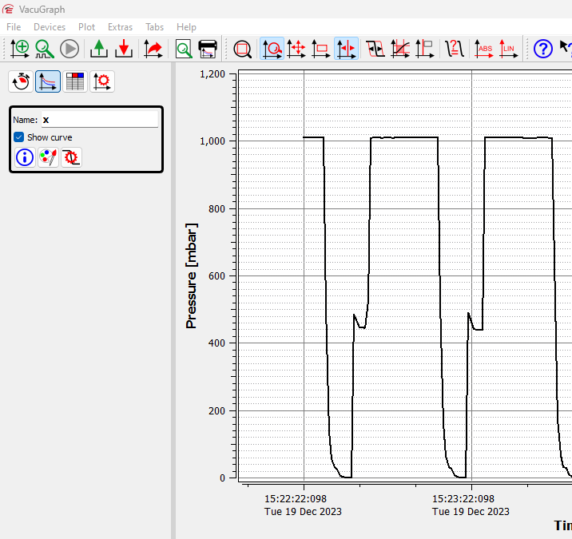Open the curve color palette icon
Screen dimensions: 572x539
pyautogui.click(x=48, y=157)
